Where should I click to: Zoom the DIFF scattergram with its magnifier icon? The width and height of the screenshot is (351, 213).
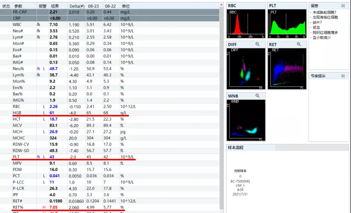tap(257, 44)
